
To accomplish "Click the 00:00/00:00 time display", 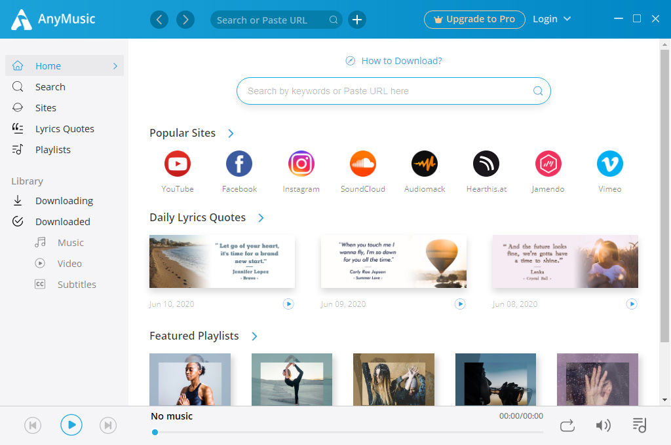I will (521, 416).
